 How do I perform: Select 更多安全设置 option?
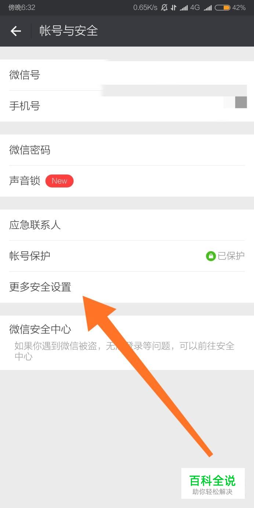point(127,287)
